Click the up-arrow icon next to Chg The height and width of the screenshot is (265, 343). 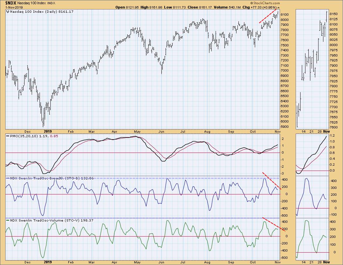point(278,8)
